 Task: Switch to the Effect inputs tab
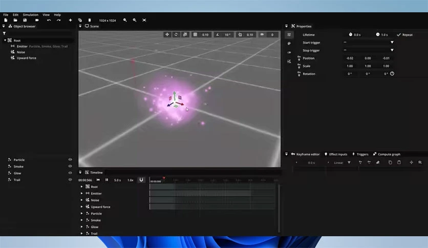click(x=336, y=154)
